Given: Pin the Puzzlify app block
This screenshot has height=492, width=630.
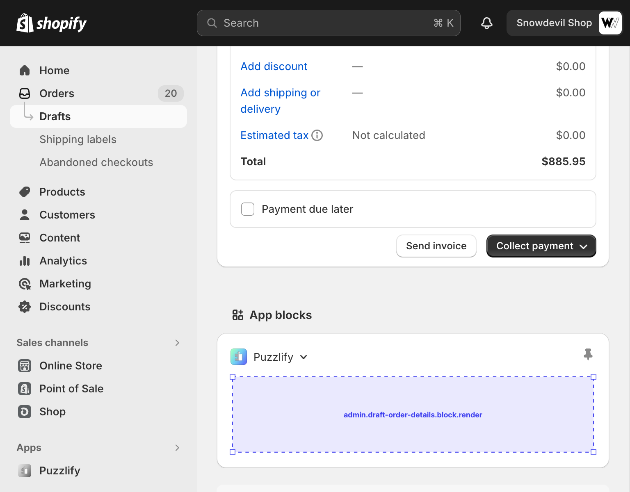Looking at the screenshot, I should point(588,354).
